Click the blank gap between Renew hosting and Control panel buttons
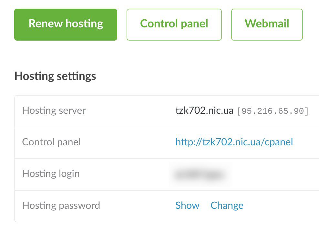The image size is (319, 232). (122, 24)
